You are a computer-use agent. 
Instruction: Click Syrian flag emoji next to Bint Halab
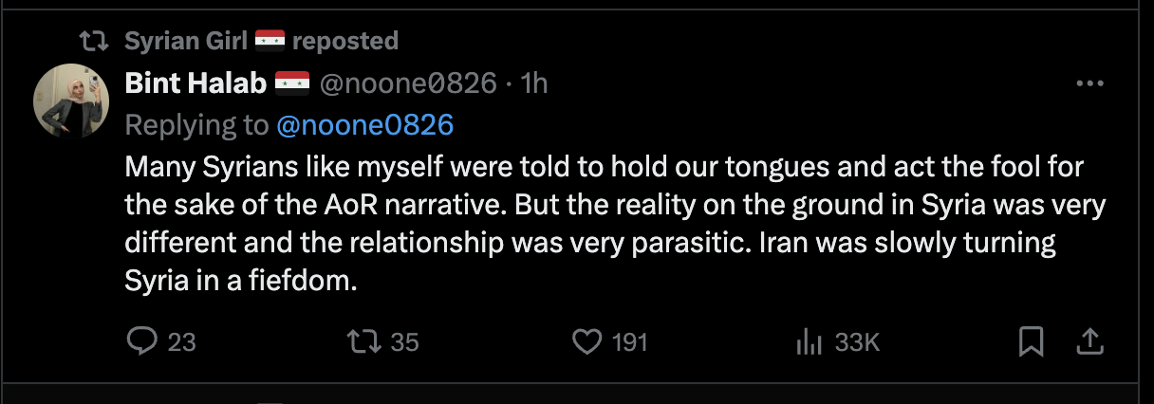click(x=291, y=83)
